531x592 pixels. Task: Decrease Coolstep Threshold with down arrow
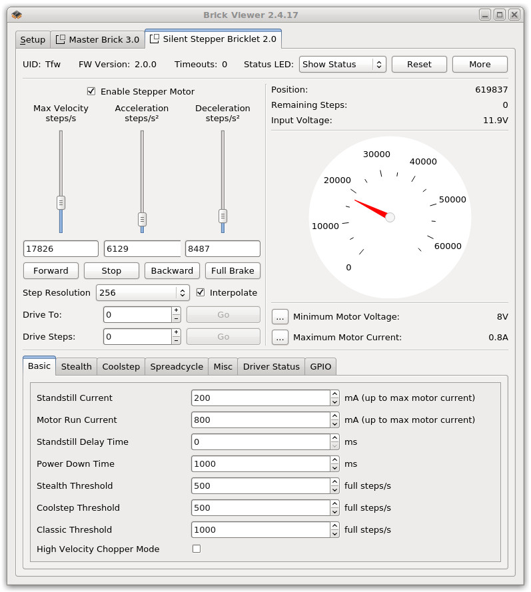point(334,511)
